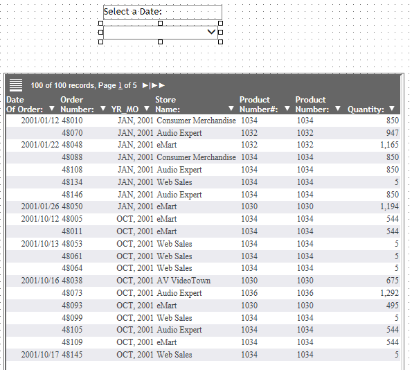Click order number 48010 cell

tap(72, 121)
